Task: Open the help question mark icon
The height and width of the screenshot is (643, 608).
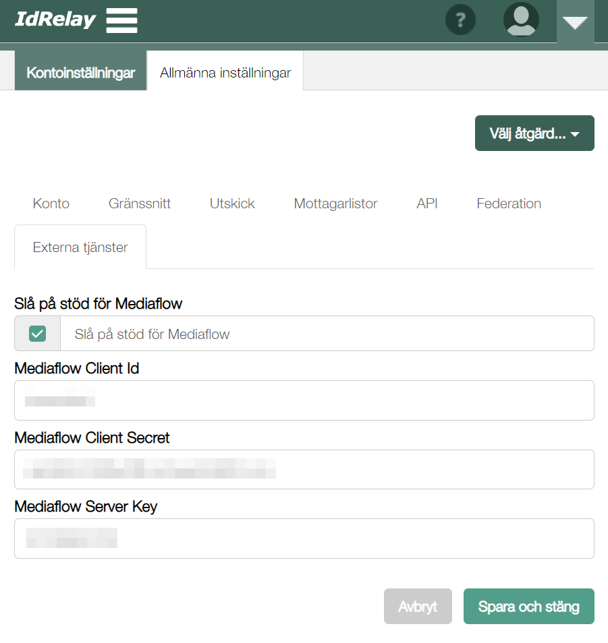Action: click(x=460, y=20)
